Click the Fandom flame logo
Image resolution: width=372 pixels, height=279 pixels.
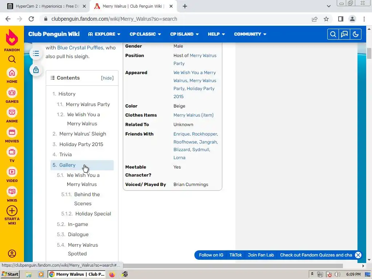pyautogui.click(x=12, y=37)
